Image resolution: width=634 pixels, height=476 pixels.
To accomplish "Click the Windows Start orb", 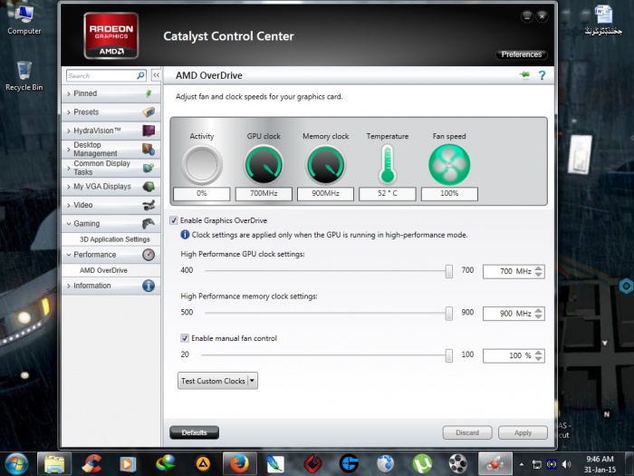I will (x=16, y=464).
